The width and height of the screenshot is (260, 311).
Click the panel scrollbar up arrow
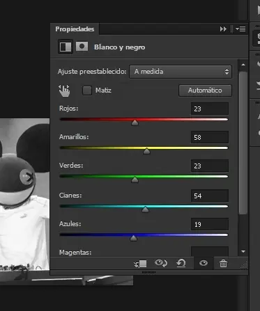coord(243,65)
